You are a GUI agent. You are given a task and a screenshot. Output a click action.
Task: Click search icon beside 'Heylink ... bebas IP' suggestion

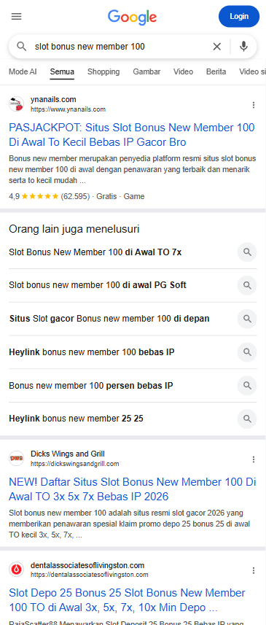tap(247, 352)
